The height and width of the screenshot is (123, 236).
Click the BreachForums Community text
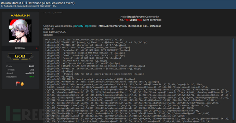pos(143,17)
